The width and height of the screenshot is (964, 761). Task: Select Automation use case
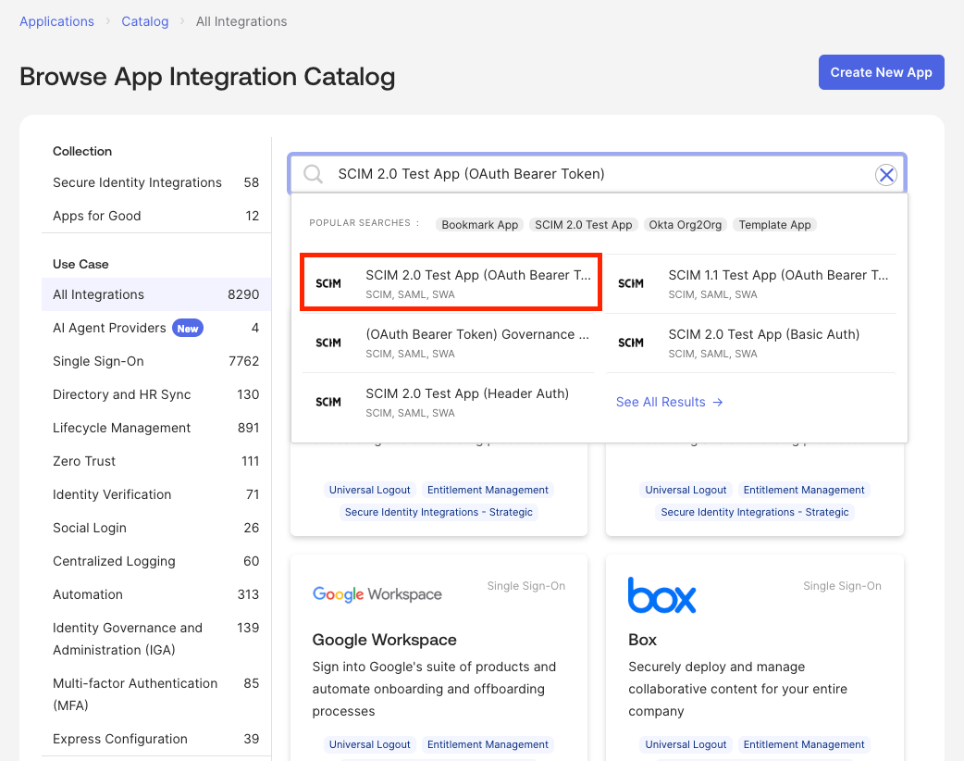(x=156, y=593)
